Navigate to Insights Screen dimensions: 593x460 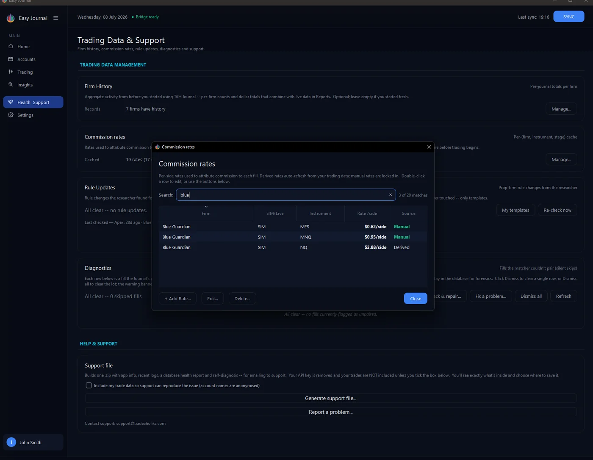pos(33,85)
